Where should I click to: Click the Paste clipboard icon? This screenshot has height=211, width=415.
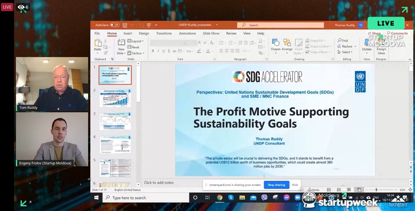tap(98, 43)
